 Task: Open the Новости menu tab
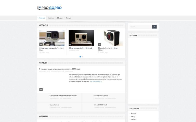tap(51, 18)
